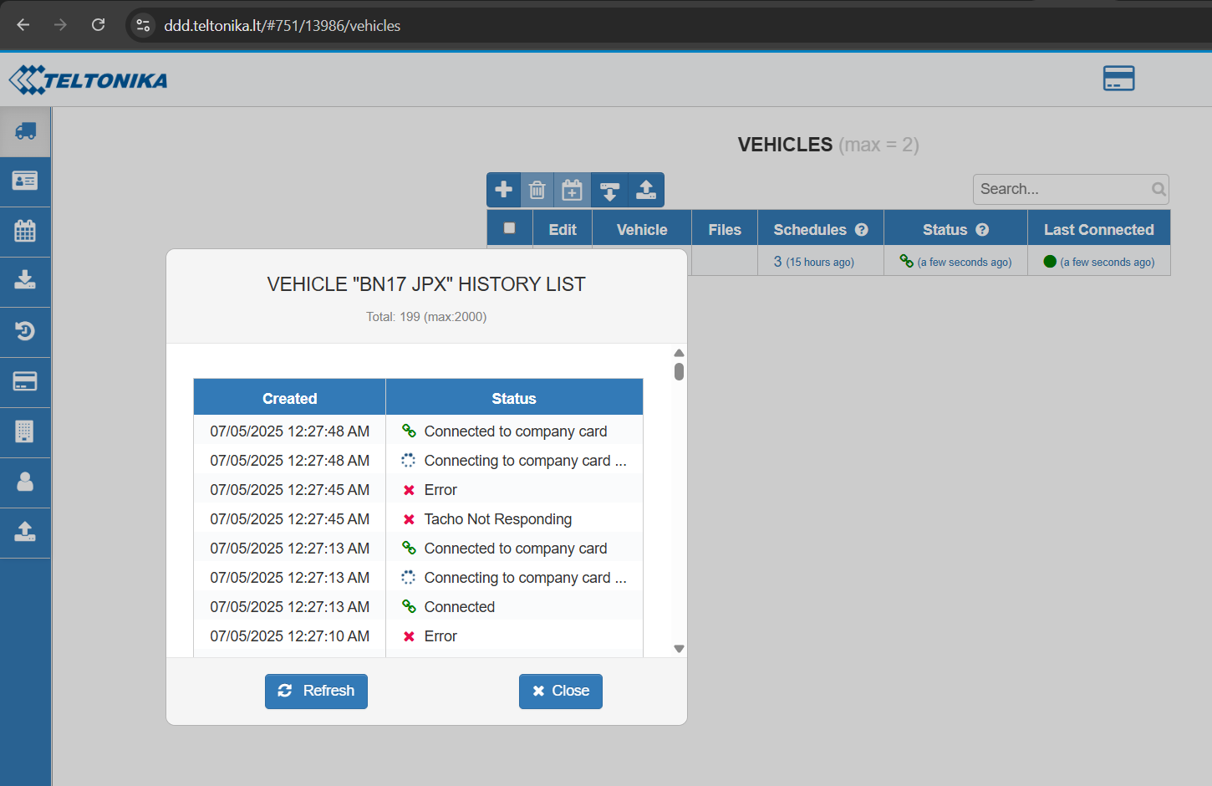
Task: Open the schedules count link showing 3
Action: (778, 262)
